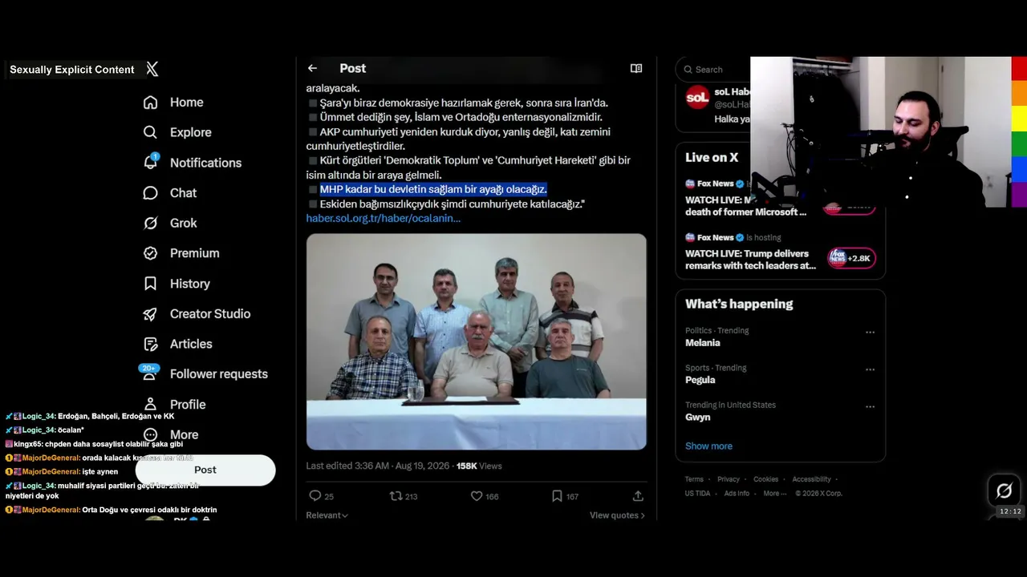
Task: Open reader view icon in post header
Action: tap(636, 69)
